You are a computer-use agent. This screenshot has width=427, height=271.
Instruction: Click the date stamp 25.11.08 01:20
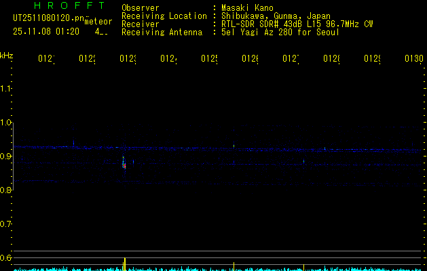[46, 32]
